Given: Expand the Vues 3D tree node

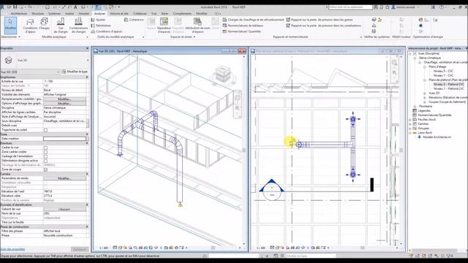Looking at the screenshot, I should coord(425,94).
